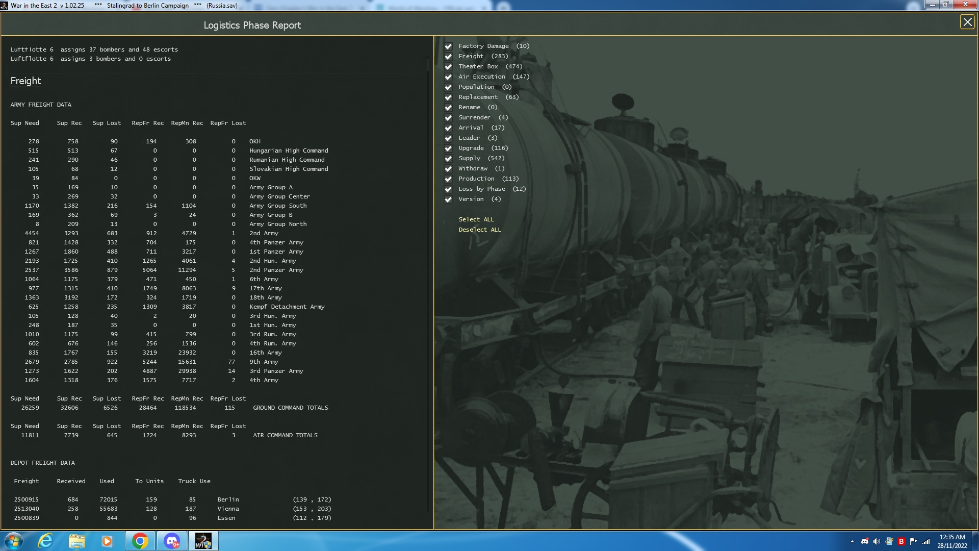Screen dimensions: 979x551
Task: Open the Windows Start menu
Action: (x=14, y=541)
